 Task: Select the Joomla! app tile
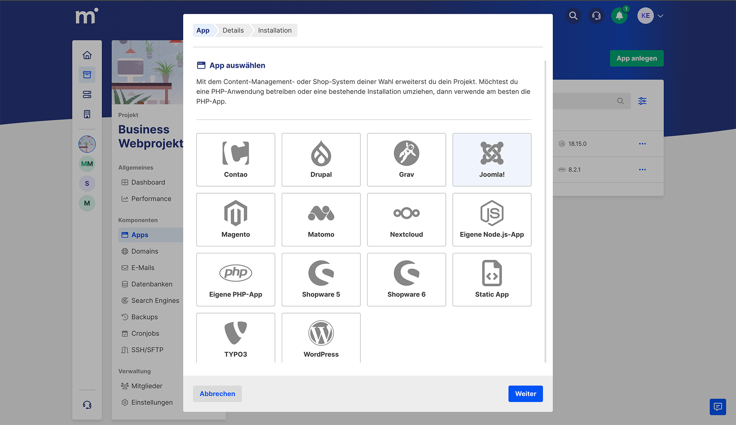(492, 159)
